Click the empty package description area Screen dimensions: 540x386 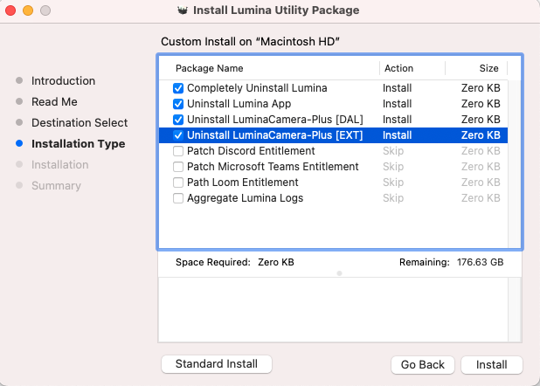[x=333, y=310]
